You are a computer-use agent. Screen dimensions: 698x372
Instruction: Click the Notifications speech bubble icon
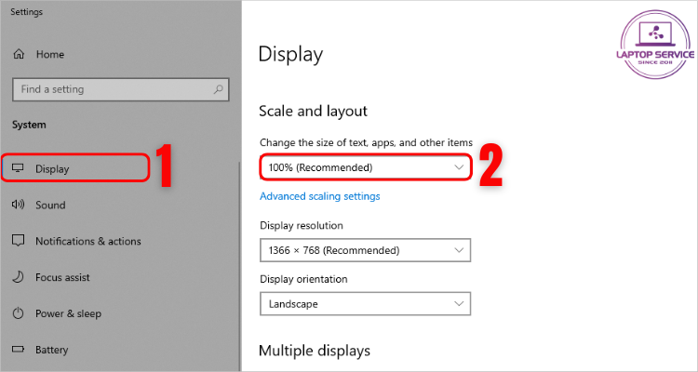pos(18,241)
